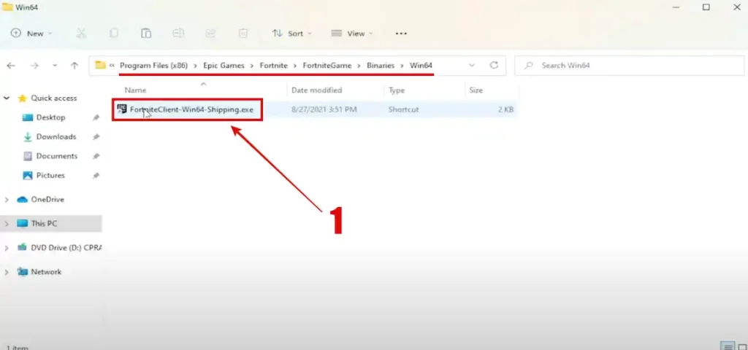This screenshot has width=748, height=350.
Task: Expand the OneDrive tree node
Action: click(x=7, y=200)
